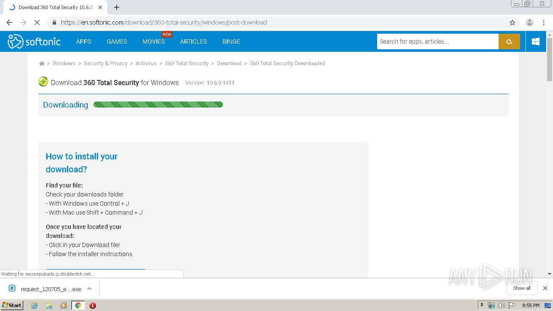The height and width of the screenshot is (311, 553).
Task: Click the Windows platform icon in header
Action: 536,41
